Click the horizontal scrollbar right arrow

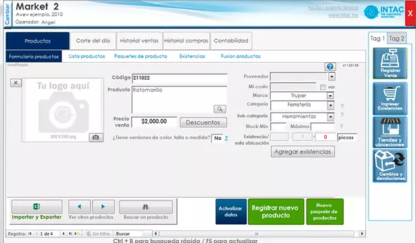click(361, 234)
